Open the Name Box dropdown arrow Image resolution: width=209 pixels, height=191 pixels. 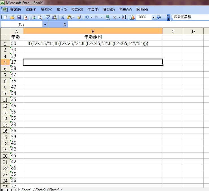click(x=45, y=25)
